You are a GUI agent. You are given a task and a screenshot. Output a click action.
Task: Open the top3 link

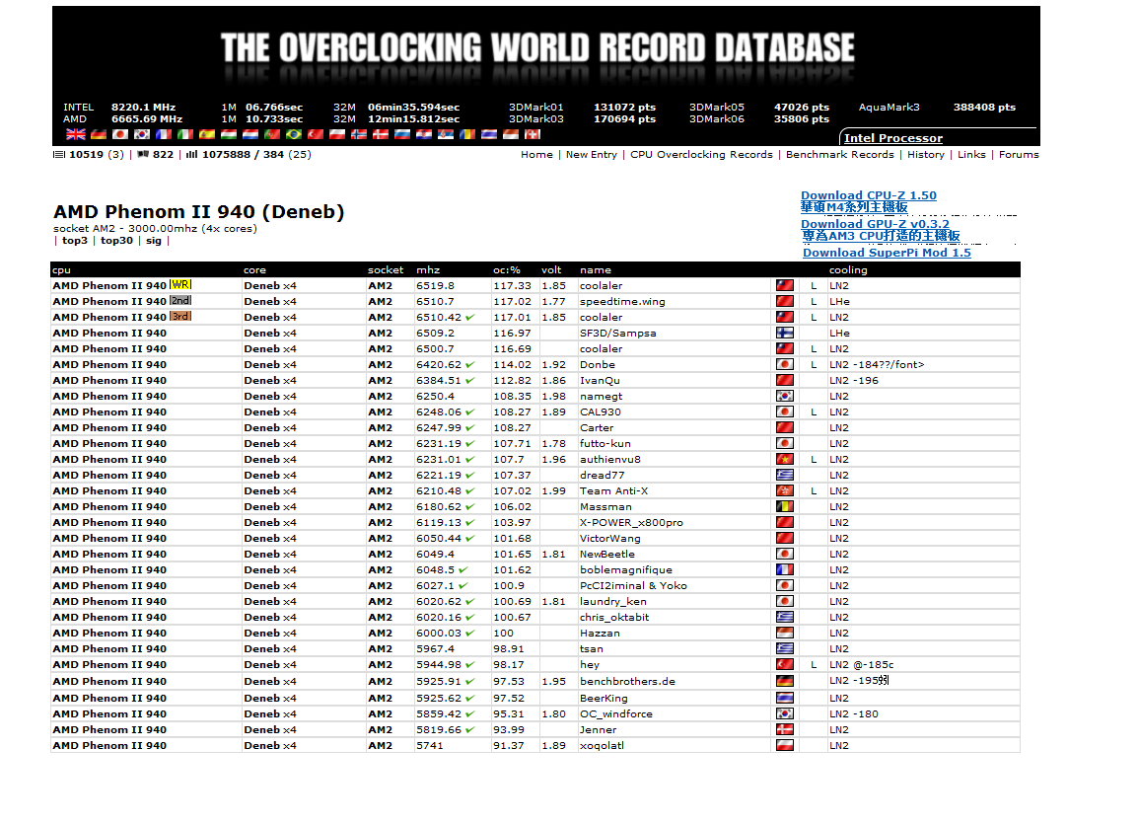[x=75, y=241]
